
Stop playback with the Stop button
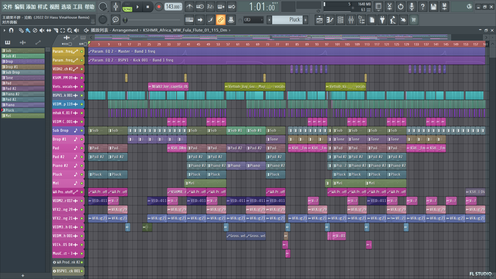[148, 7]
